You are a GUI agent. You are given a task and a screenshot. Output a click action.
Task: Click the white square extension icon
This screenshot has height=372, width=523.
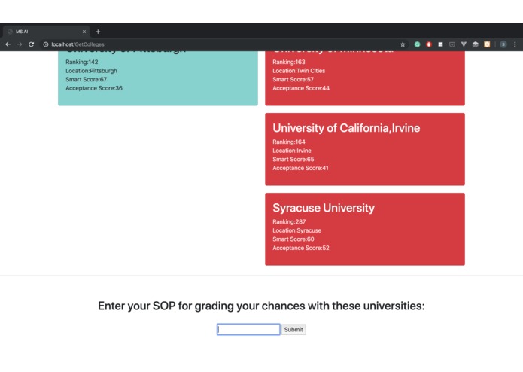440,44
